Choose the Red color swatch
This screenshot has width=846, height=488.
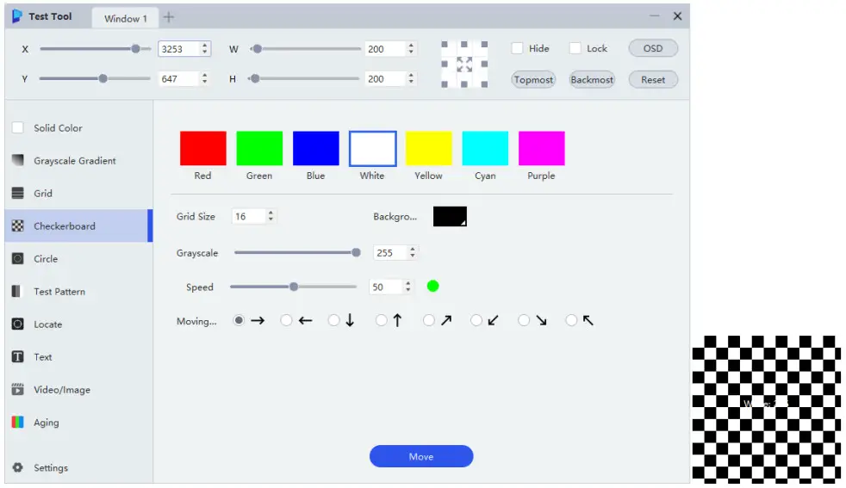pos(202,148)
